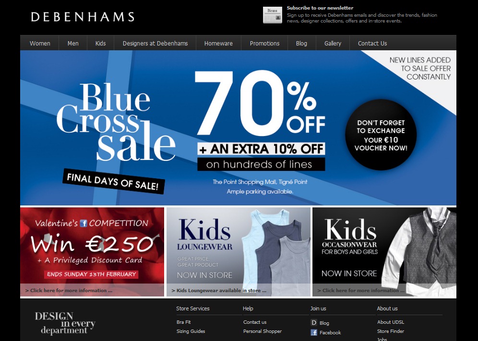Screen dimensions: 478x341
Task: Open the Gallery tab
Action: [x=333, y=43]
